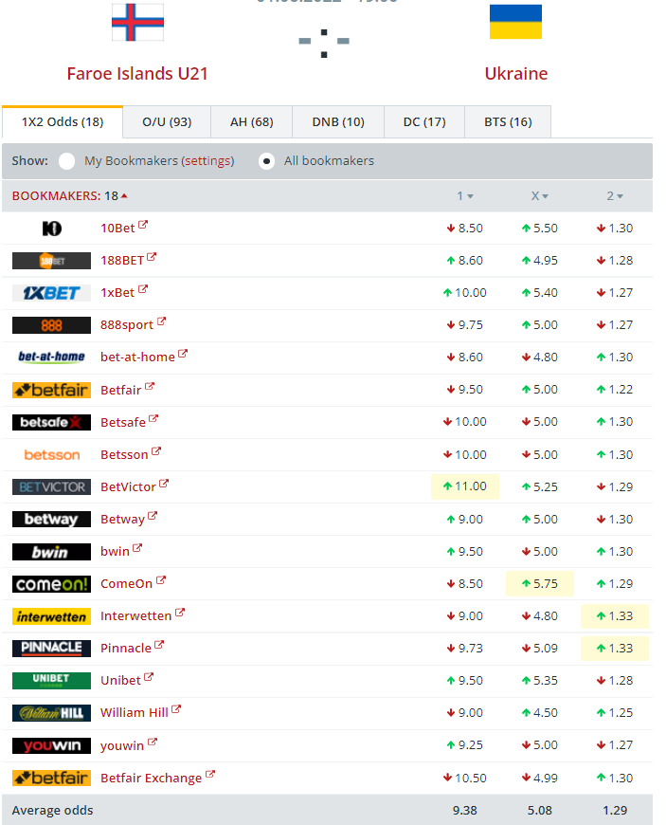This screenshot has height=825, width=666.
Task: Click external link icon next to William Hill
Action: coord(176,709)
